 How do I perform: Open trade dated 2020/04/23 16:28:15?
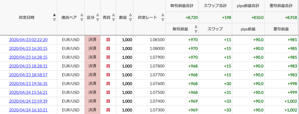pyautogui.click(x=28, y=57)
